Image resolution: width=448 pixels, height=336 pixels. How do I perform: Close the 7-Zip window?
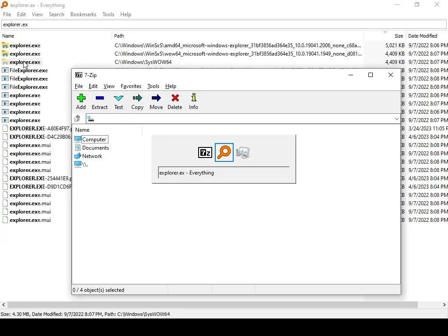(x=391, y=75)
